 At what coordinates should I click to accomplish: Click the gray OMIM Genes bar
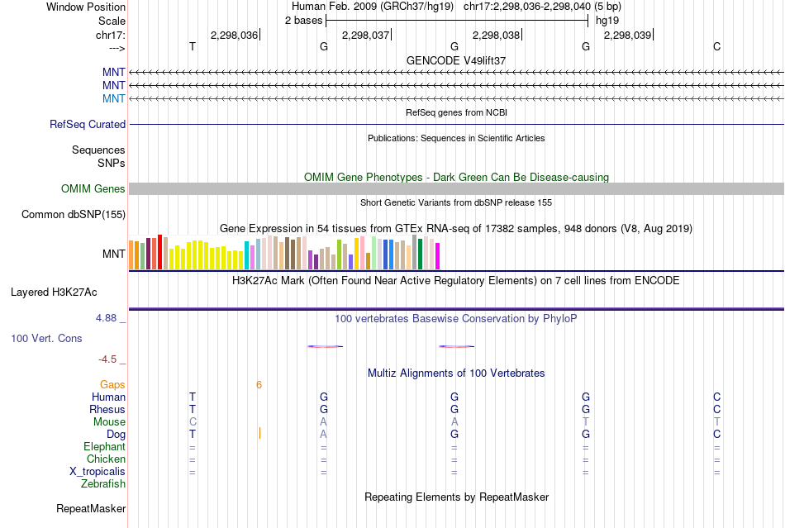pos(456,188)
